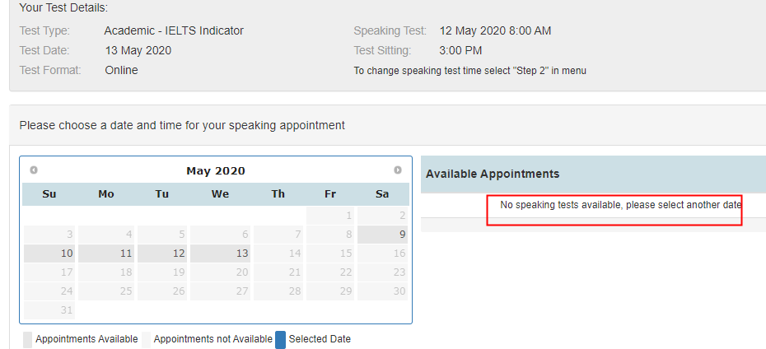This screenshot has height=349, width=766.
Task: Choose May 12 in the calendar
Action: point(162,254)
